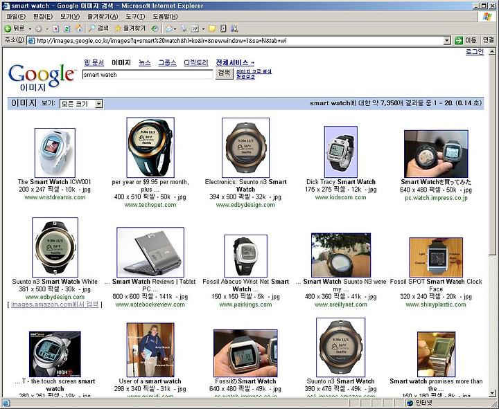Open the Forward button history dropdown arrow
The image size is (499, 409).
point(47,29)
